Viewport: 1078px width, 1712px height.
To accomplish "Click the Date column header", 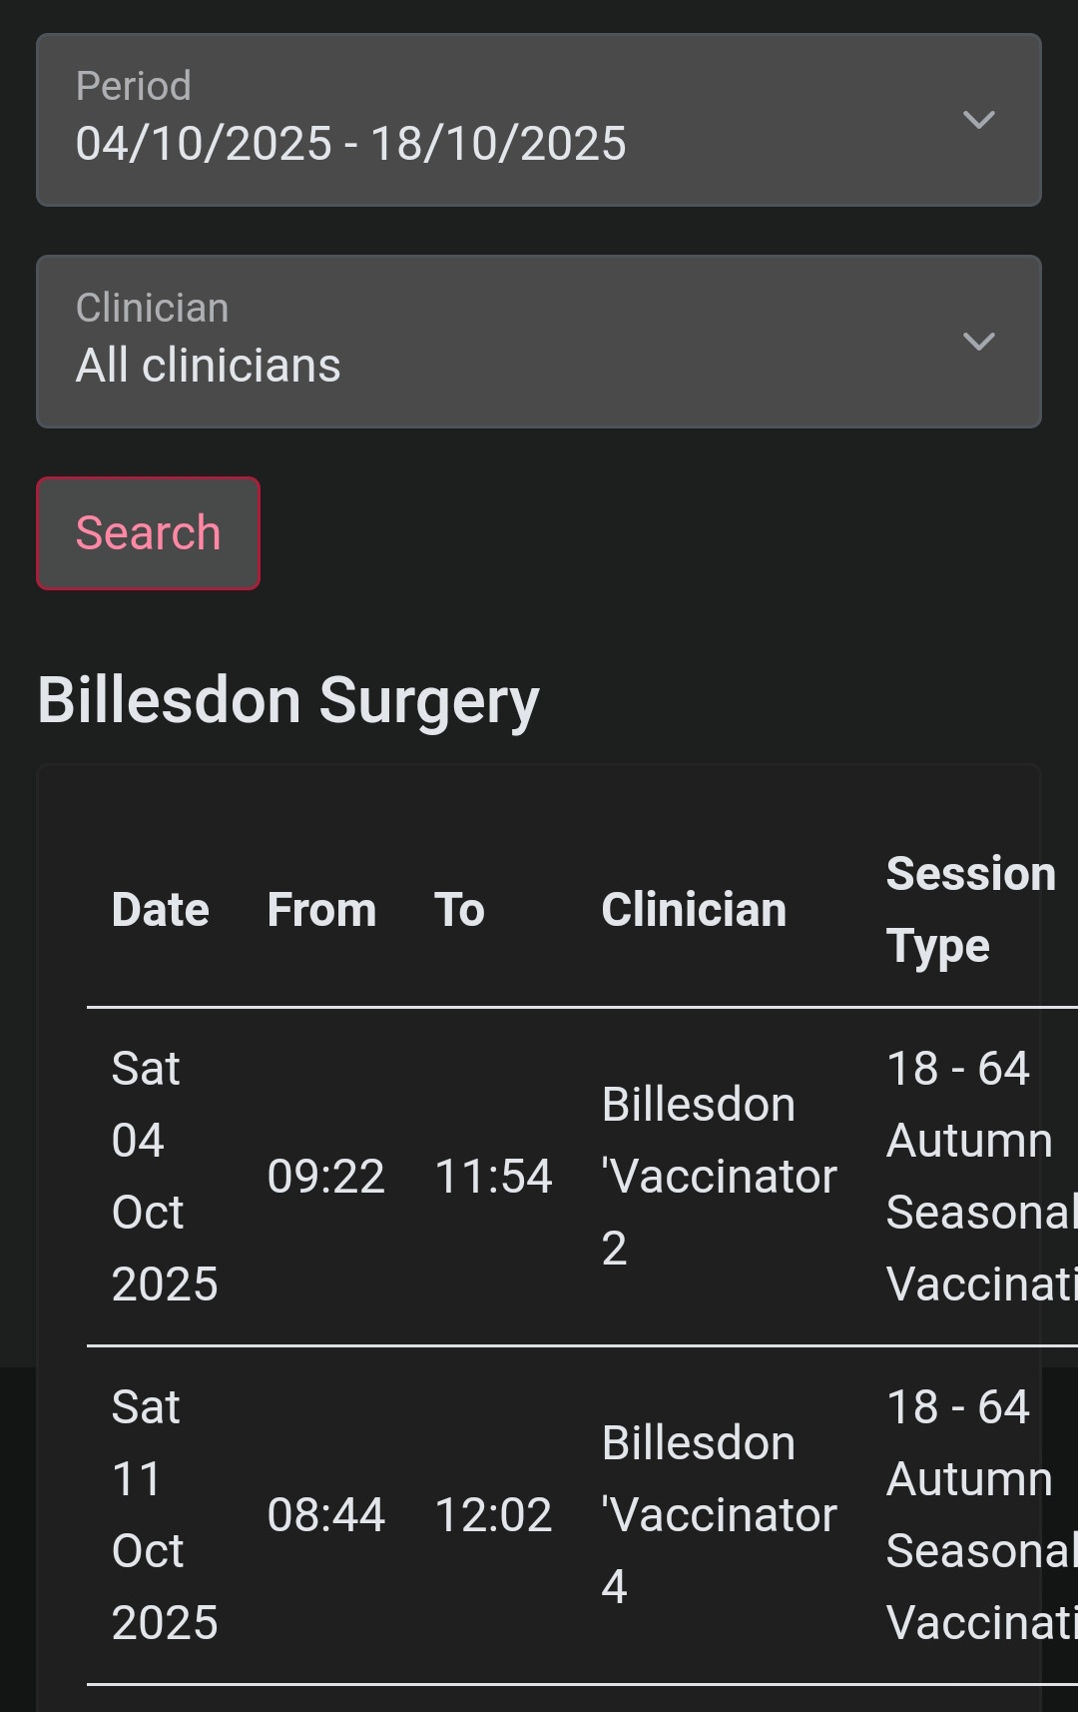I will pyautogui.click(x=160, y=910).
